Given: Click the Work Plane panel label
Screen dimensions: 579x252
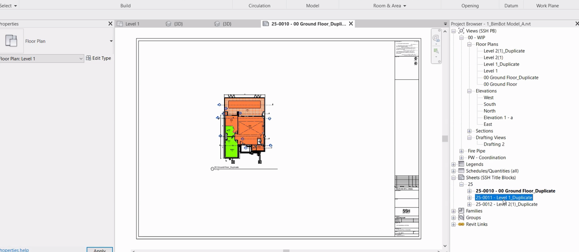Looking at the screenshot, I should pos(548,6).
